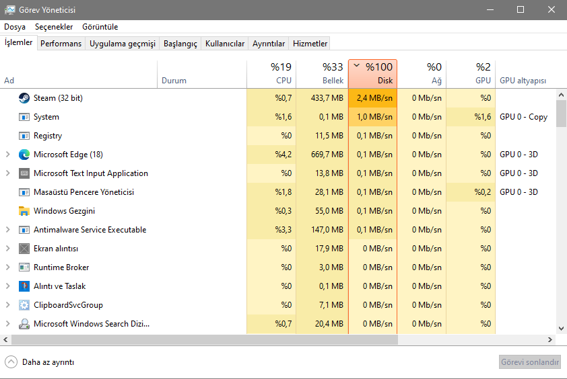Open the Başlangıç tab
Image resolution: width=567 pixels, height=379 pixels.
point(180,44)
